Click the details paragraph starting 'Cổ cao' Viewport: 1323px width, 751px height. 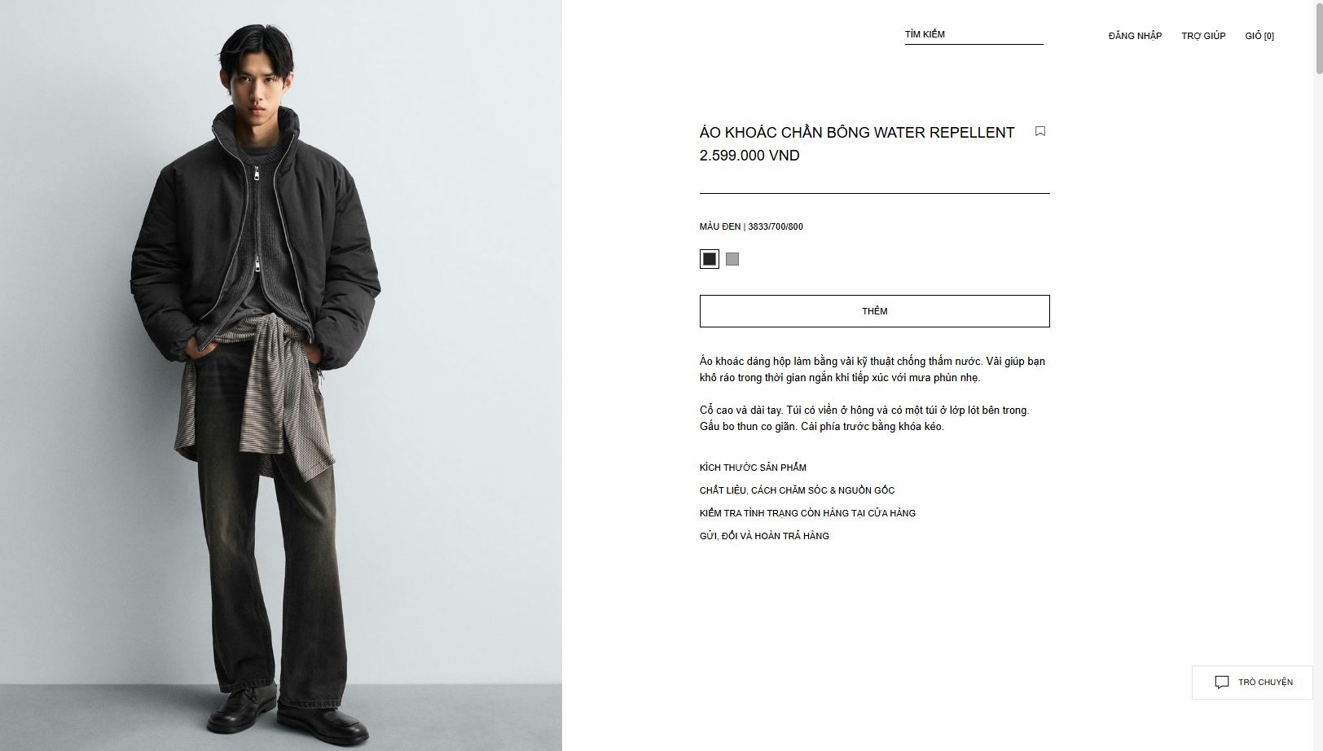[864, 418]
